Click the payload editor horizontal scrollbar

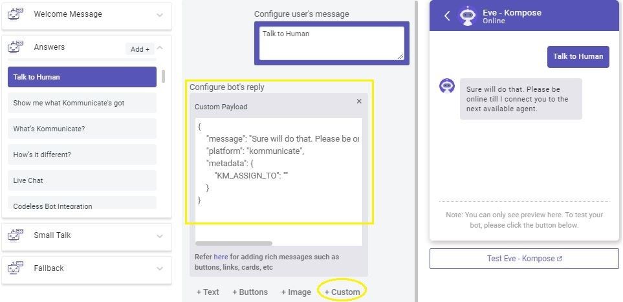(234, 243)
